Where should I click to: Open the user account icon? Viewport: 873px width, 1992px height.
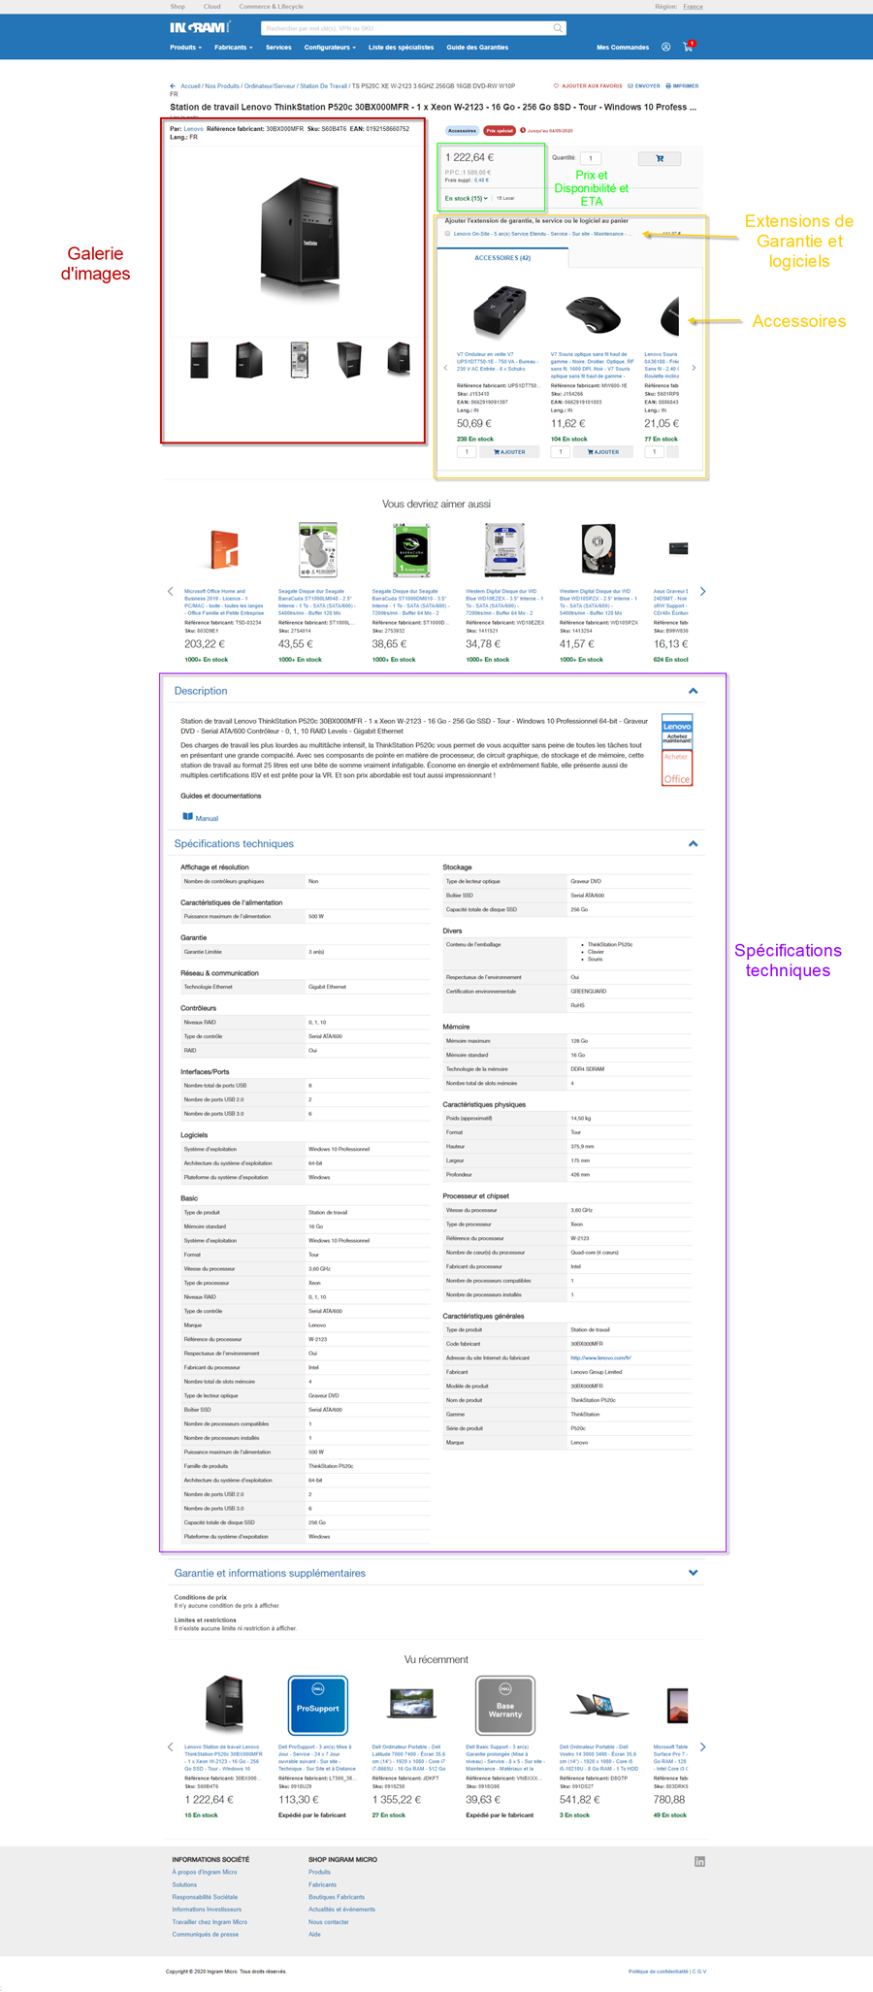coord(665,47)
